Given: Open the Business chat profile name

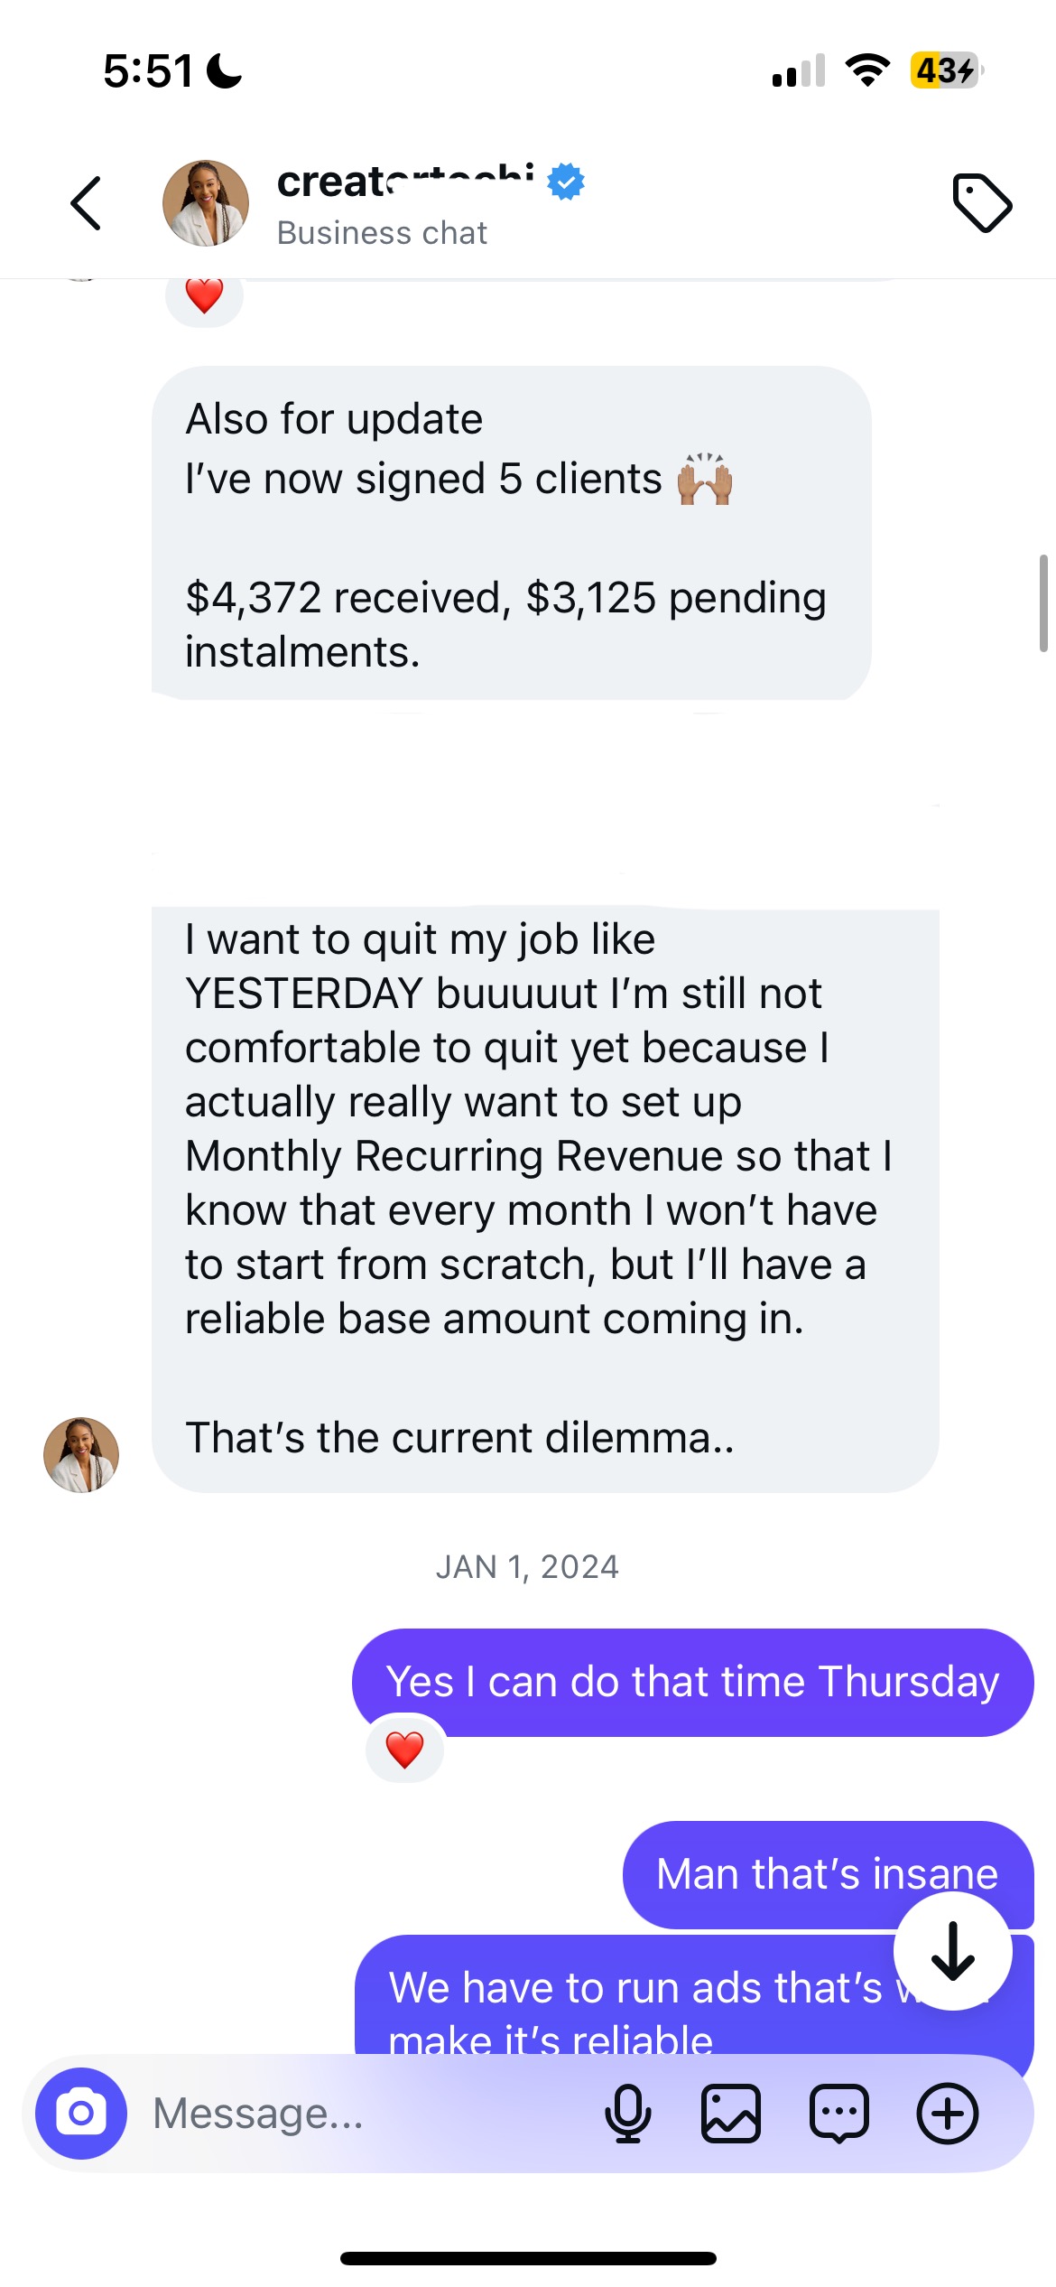Looking at the screenshot, I should coord(405,182).
